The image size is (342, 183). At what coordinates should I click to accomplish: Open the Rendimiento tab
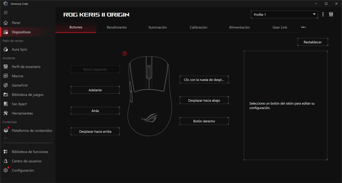117,27
